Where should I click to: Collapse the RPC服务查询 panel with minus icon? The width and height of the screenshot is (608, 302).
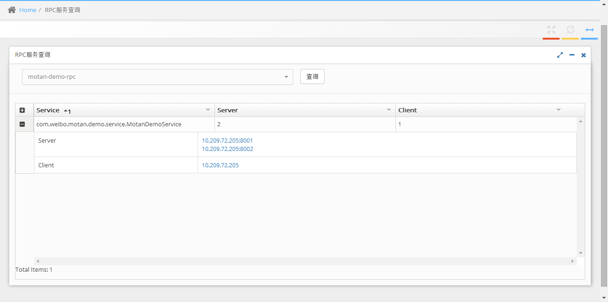572,55
